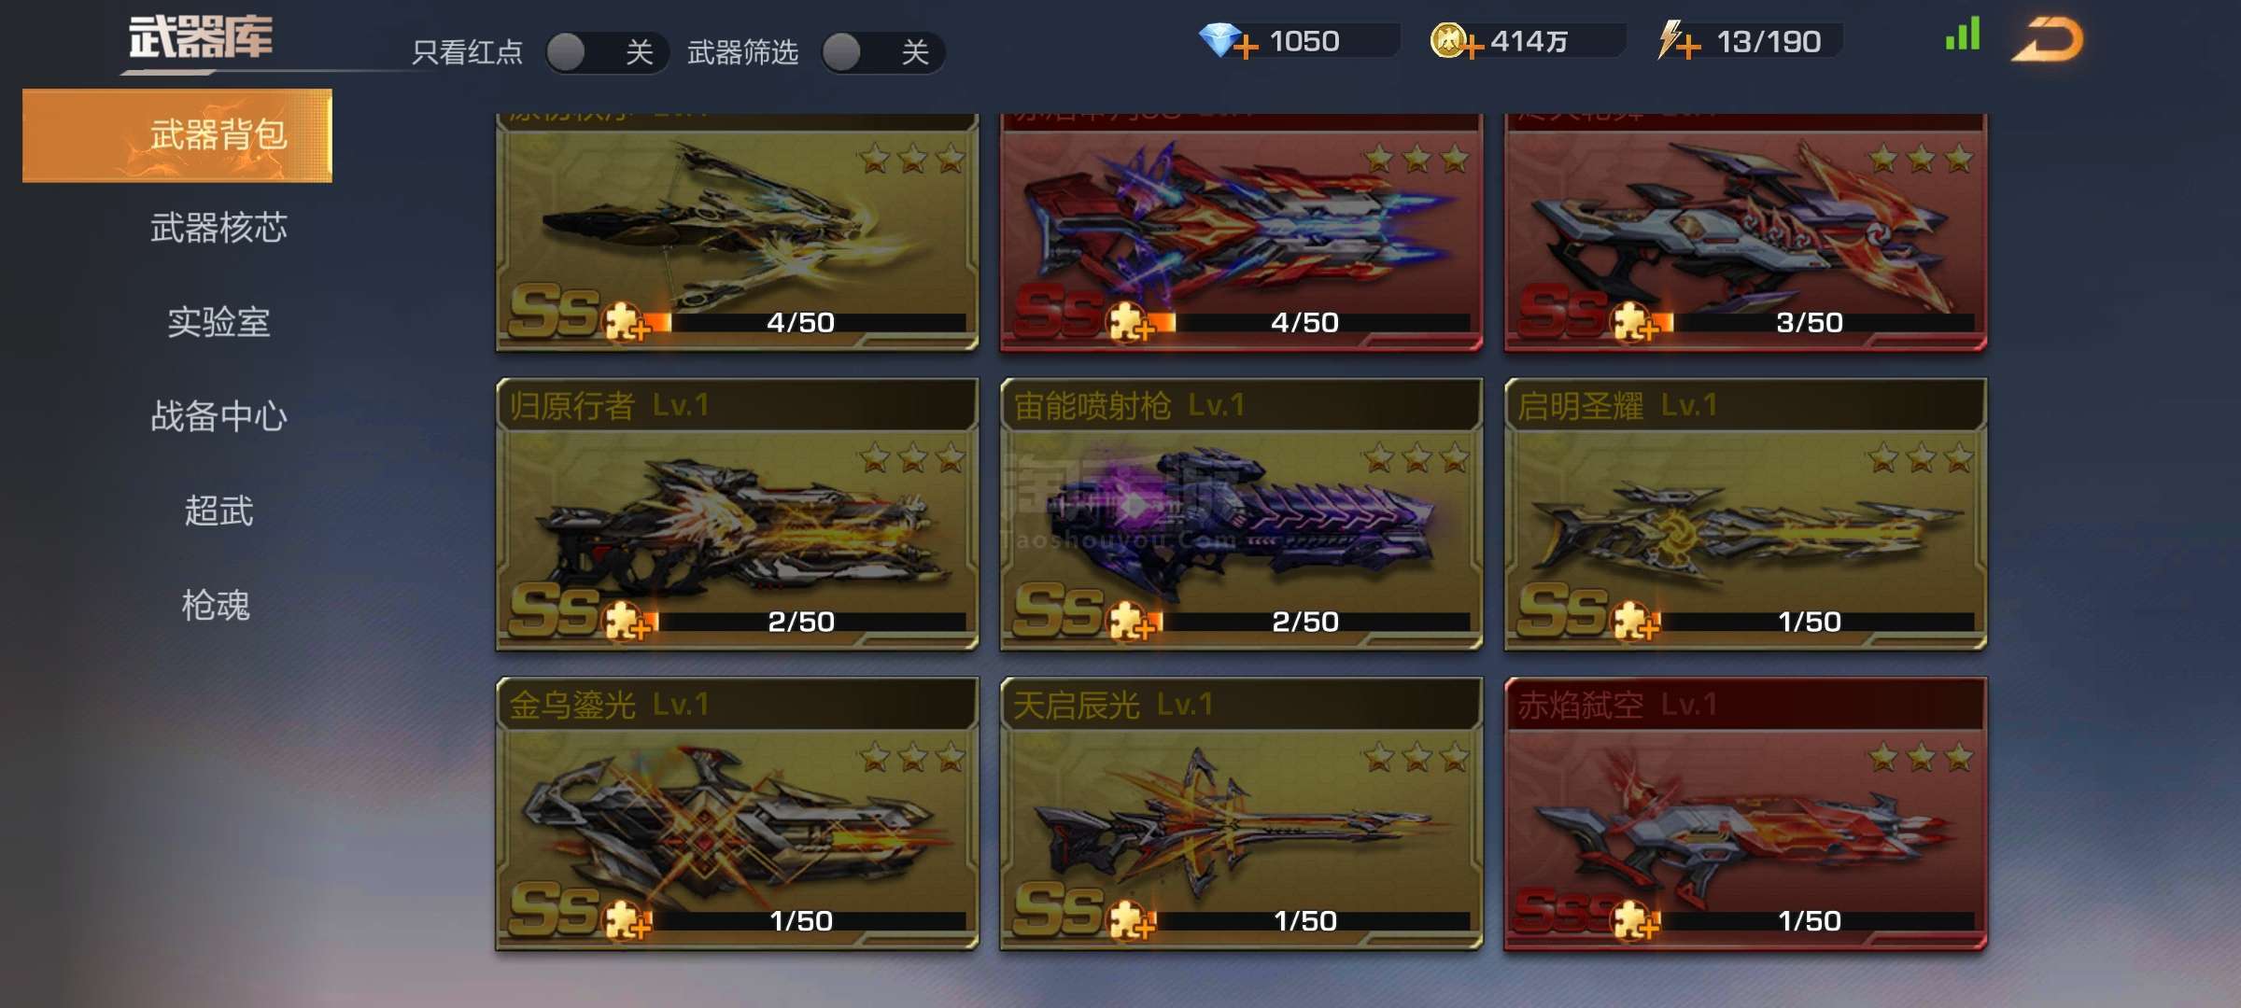Open the 实验室 menu item
The height and width of the screenshot is (1008, 2241).
coord(218,322)
